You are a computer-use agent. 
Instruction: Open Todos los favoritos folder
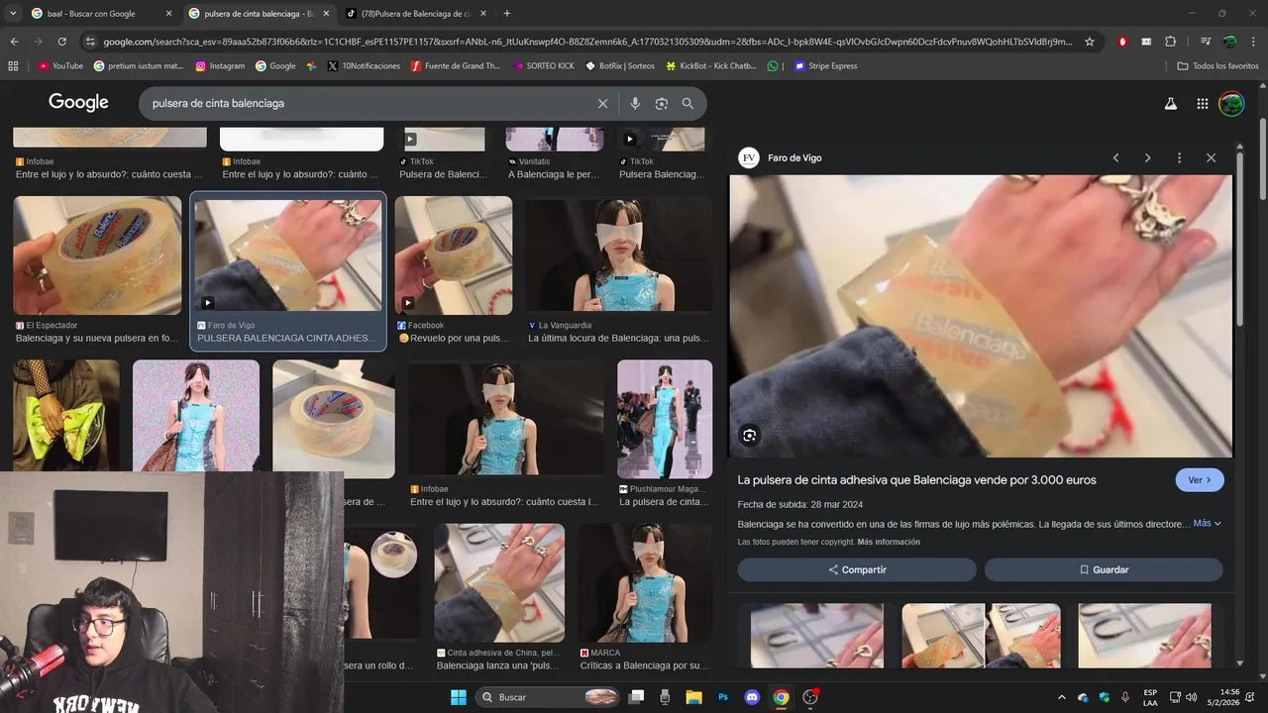[1218, 66]
